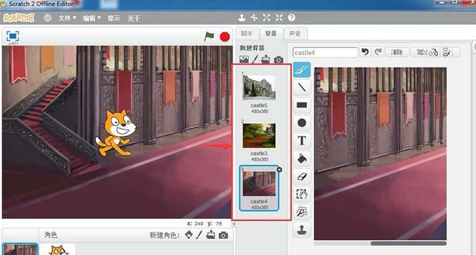Open block help question mark icon

[291, 18]
